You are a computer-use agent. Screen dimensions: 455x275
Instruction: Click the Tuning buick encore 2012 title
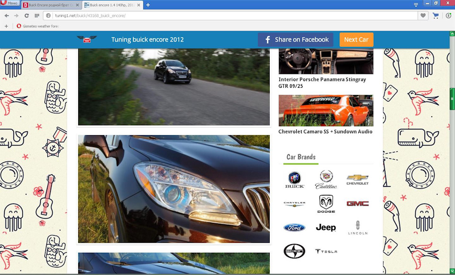pos(147,39)
